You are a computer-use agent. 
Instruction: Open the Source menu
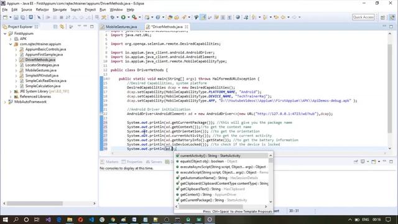click(x=27, y=10)
